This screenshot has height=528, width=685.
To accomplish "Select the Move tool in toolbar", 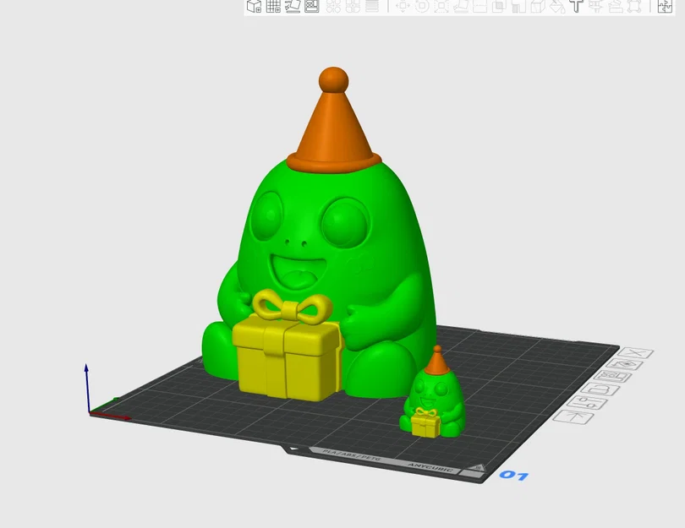I will [403, 6].
